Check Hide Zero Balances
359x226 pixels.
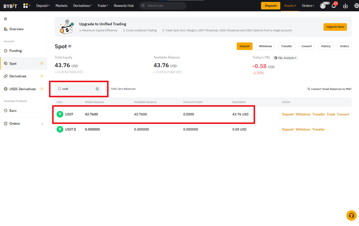[x=107, y=89]
